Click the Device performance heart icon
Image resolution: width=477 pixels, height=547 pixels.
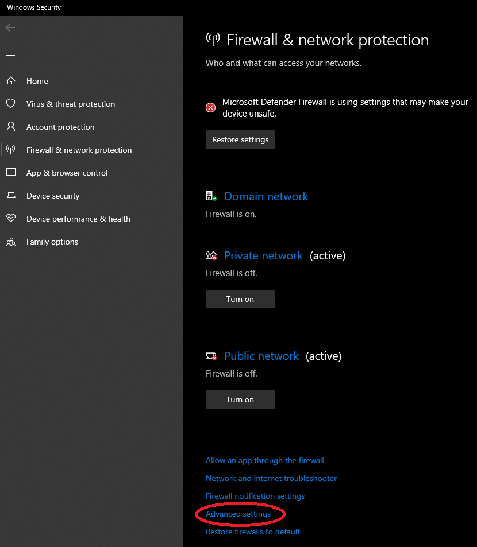(x=11, y=218)
